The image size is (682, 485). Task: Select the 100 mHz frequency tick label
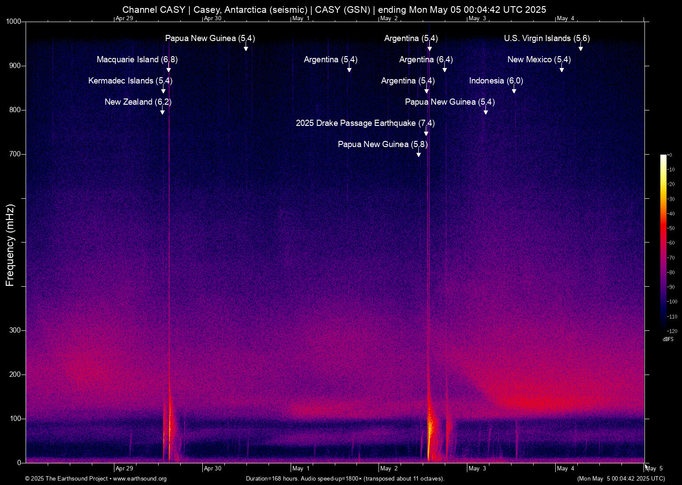15,419
